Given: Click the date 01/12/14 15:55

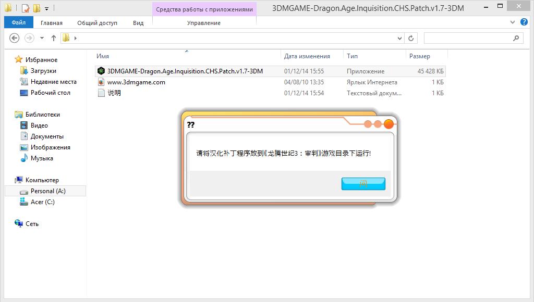Looking at the screenshot, I should click(x=304, y=71).
